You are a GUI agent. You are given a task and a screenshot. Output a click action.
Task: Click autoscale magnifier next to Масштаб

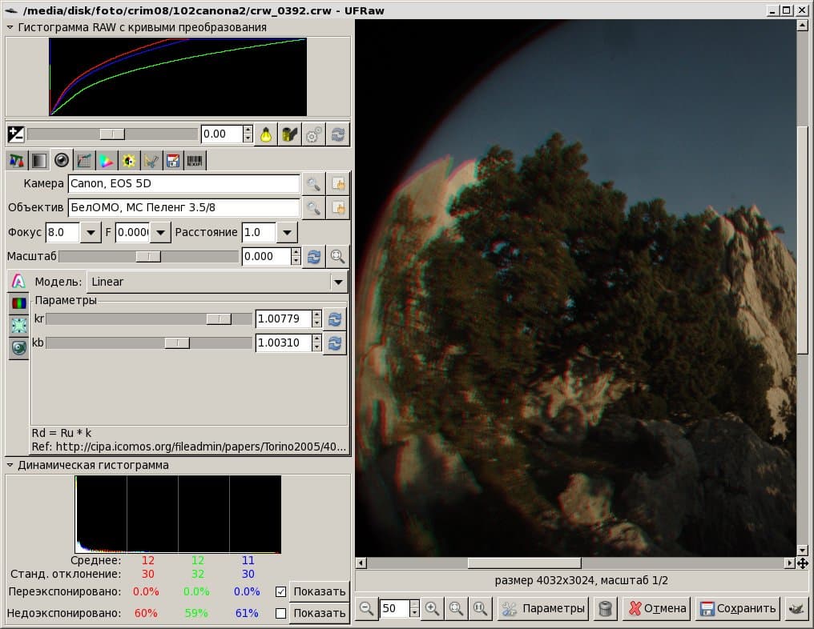click(338, 257)
